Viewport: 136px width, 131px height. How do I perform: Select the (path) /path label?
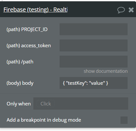(x=20, y=62)
